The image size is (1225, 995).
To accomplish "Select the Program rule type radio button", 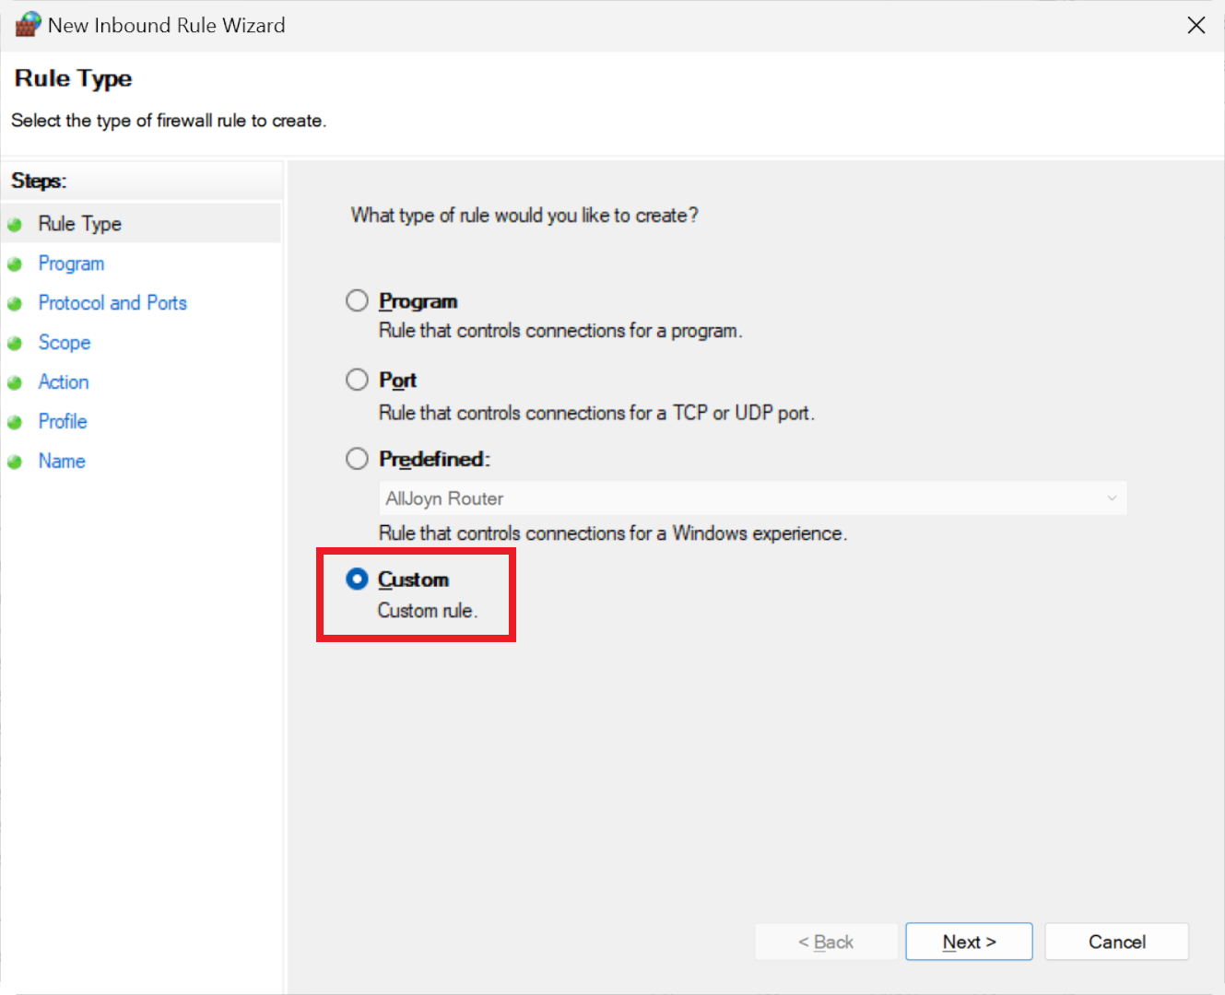I will [357, 301].
